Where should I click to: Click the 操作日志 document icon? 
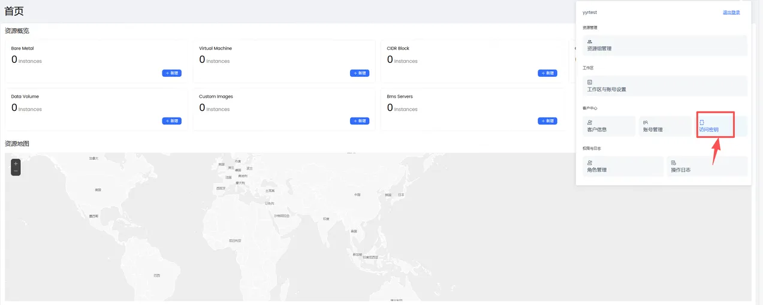pos(674,162)
